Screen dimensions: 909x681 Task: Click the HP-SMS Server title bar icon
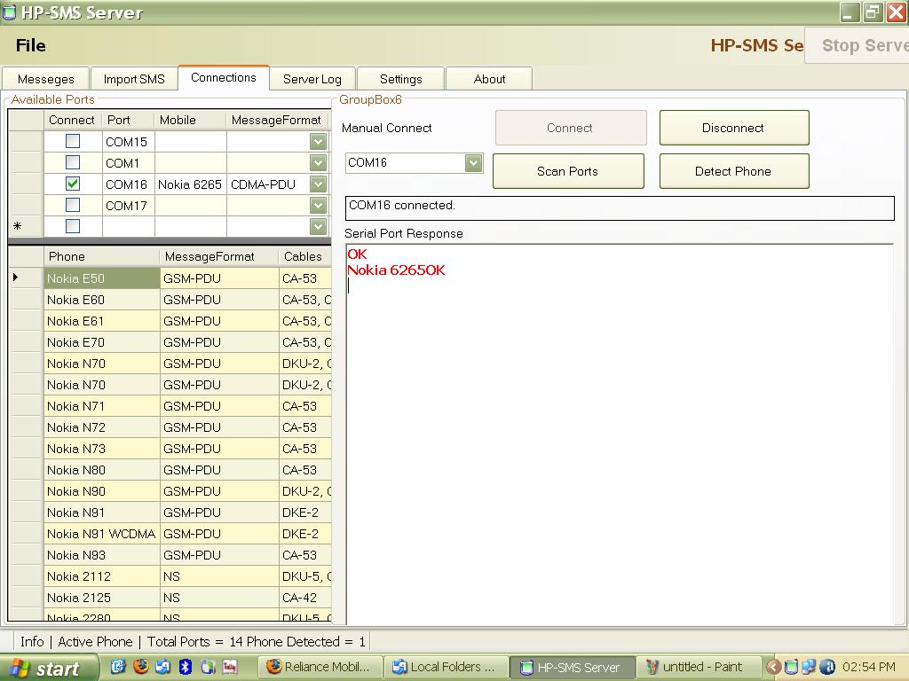9,12
